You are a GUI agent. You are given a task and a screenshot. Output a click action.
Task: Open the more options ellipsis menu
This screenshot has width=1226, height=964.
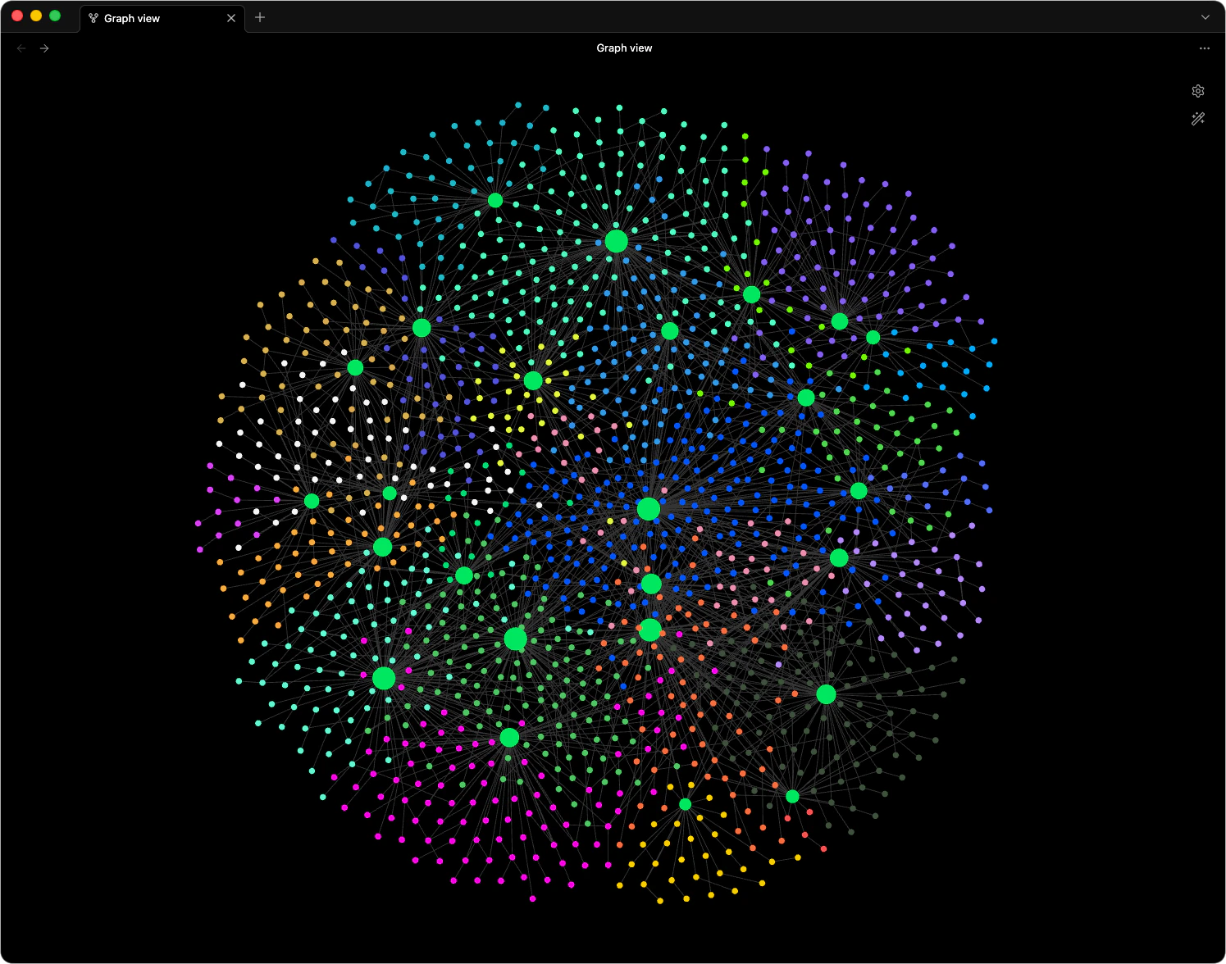click(x=1205, y=48)
